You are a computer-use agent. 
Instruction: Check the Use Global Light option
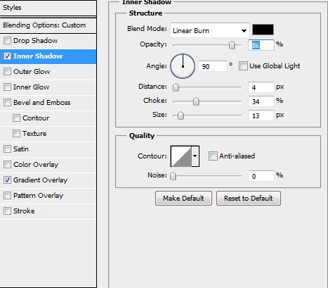[x=243, y=66]
